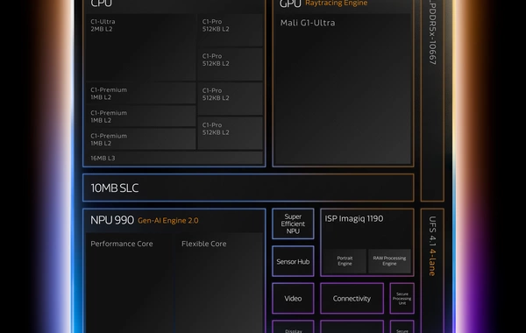
Task: Select the 16MB L3 cache bar
Action: (x=174, y=158)
